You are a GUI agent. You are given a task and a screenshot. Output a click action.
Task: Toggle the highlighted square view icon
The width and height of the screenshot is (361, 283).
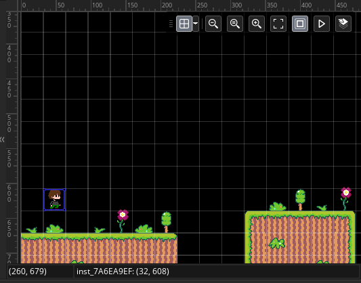[300, 24]
